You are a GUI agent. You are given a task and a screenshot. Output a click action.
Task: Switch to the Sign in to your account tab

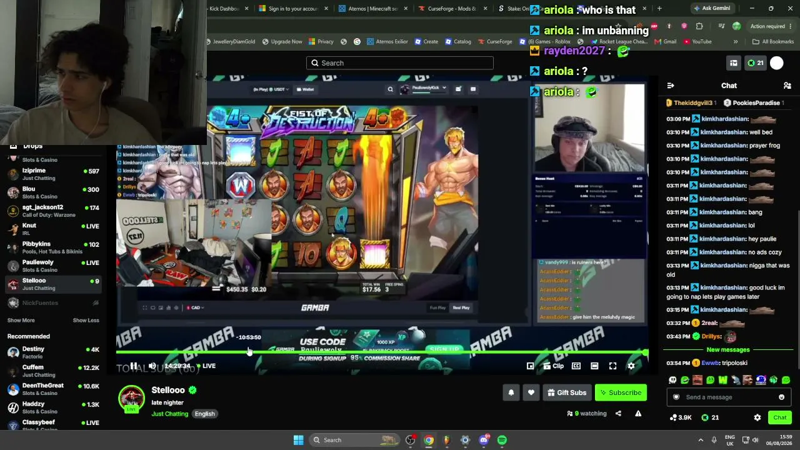293,9
